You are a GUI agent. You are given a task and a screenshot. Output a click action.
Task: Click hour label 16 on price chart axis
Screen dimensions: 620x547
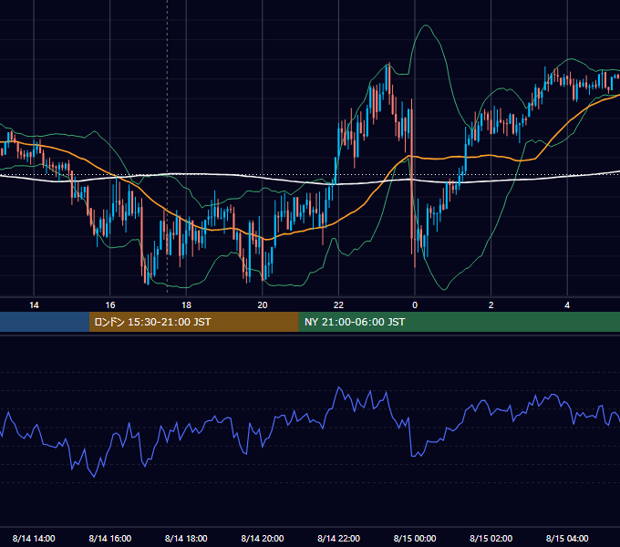[x=110, y=305]
